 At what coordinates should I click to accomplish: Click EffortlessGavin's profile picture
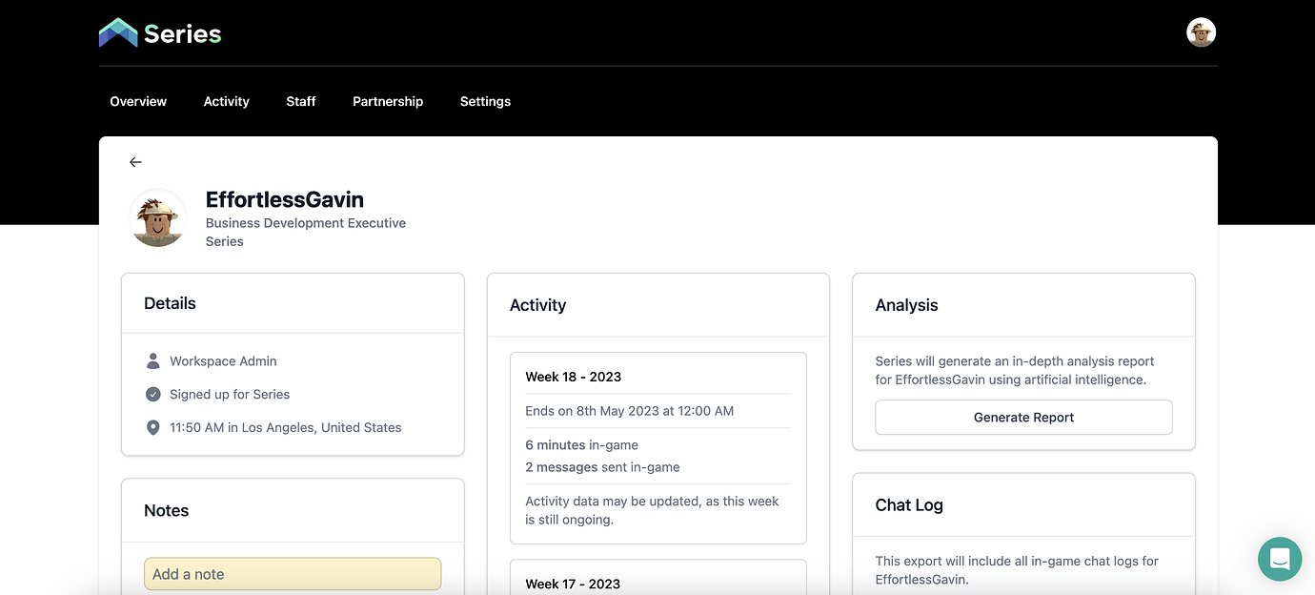click(158, 217)
